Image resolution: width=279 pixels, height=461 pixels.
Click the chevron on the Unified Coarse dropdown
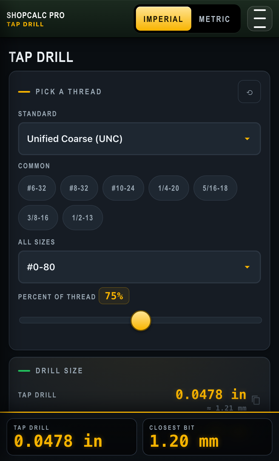coord(247,139)
